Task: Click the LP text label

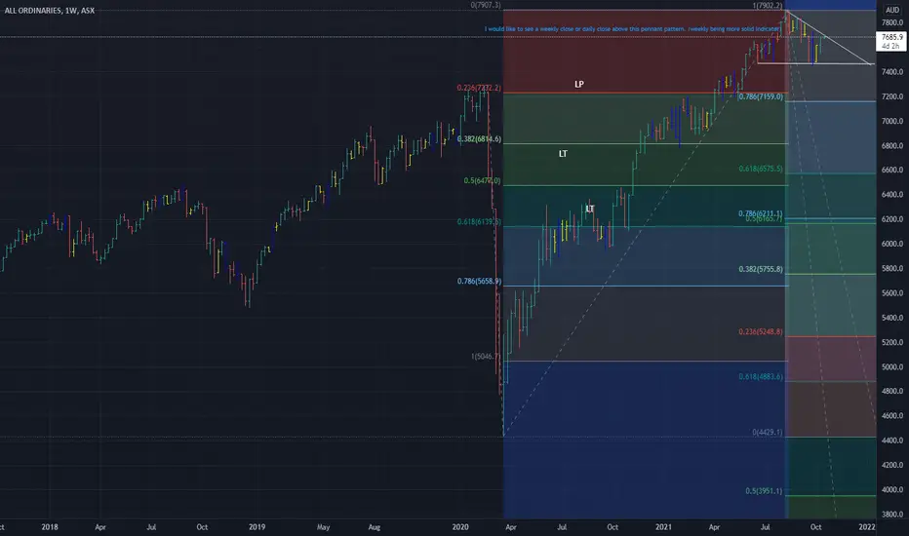Action: 579,84
